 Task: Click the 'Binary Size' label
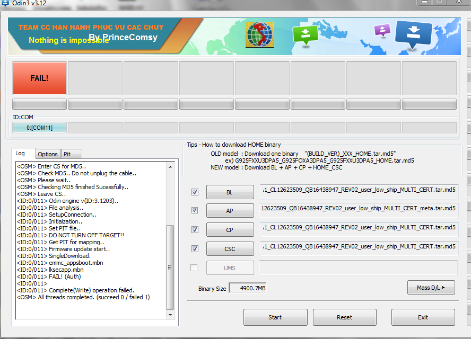(212, 289)
